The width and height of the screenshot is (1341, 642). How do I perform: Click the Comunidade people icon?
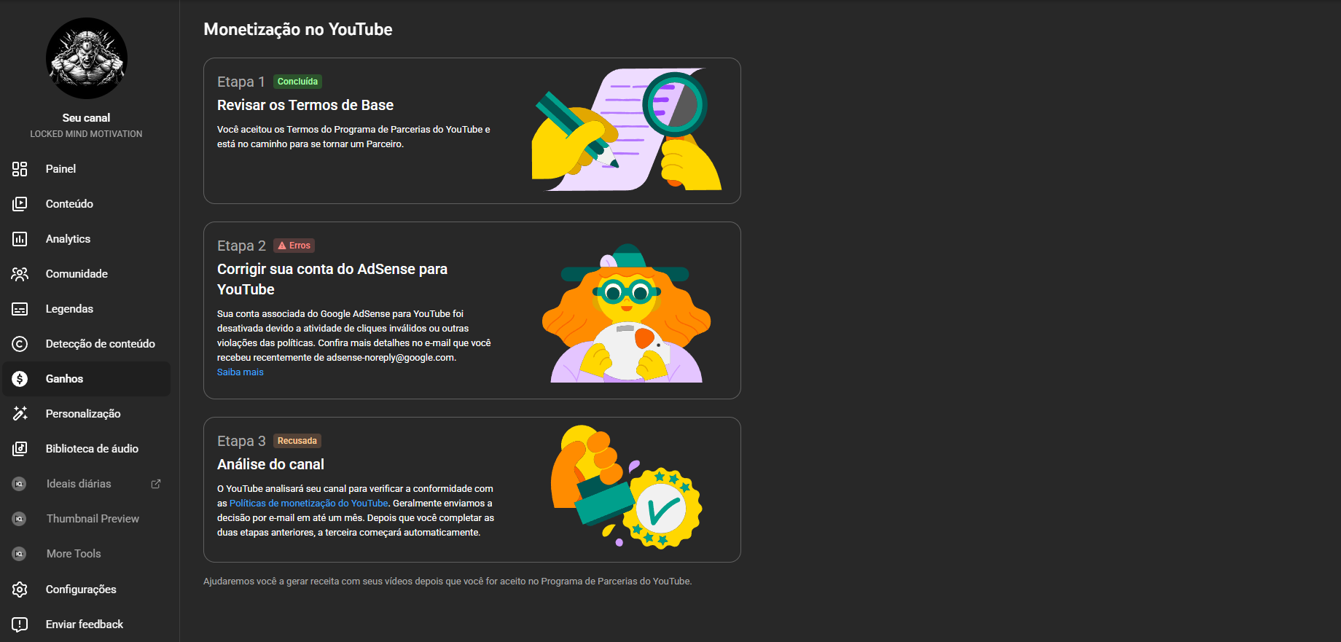[20, 274]
